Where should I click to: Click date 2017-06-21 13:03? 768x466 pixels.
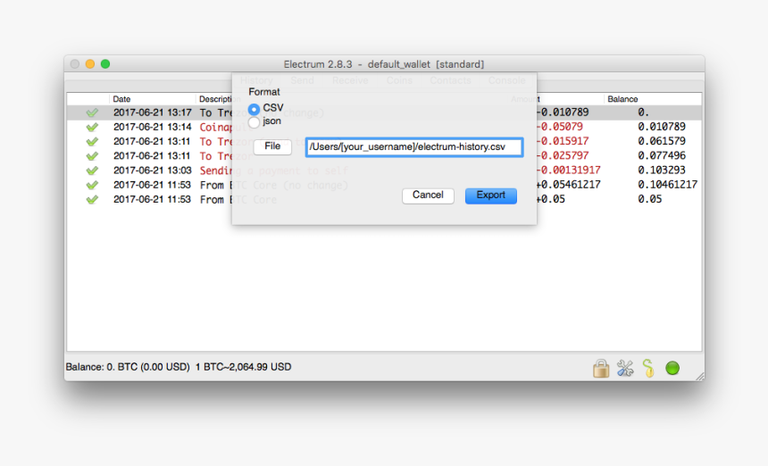[153, 171]
